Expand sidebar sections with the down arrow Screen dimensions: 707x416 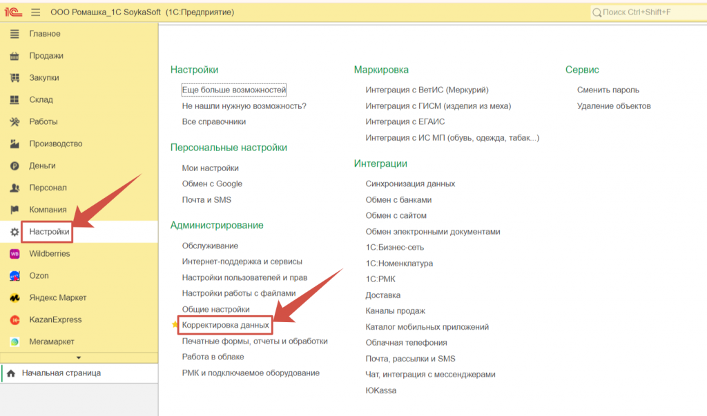78,357
